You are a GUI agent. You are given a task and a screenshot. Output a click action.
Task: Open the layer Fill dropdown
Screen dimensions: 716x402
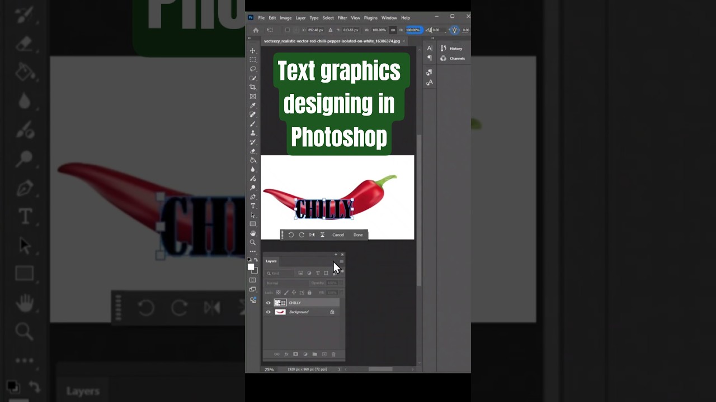pos(342,293)
